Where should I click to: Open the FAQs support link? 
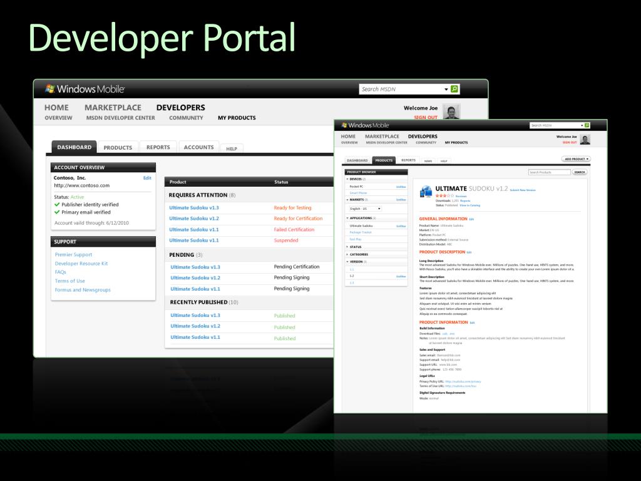pyautogui.click(x=61, y=272)
